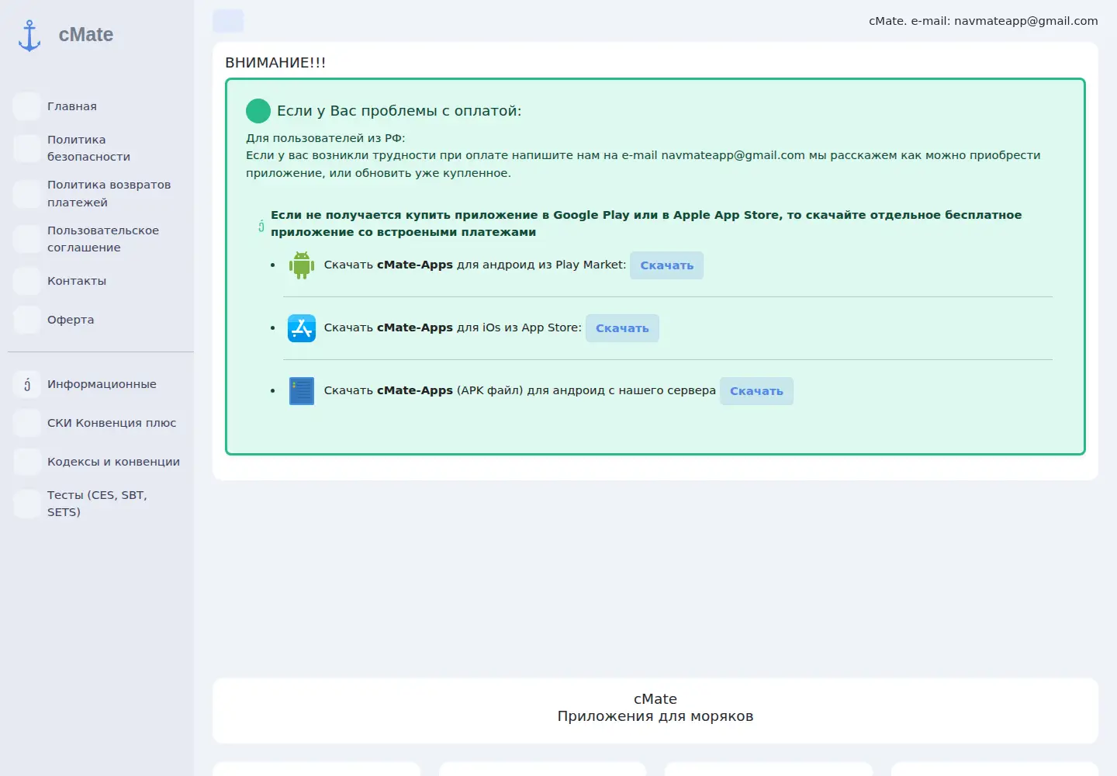Click the blue App Store icon
This screenshot has height=776, width=1117.
coord(302,328)
